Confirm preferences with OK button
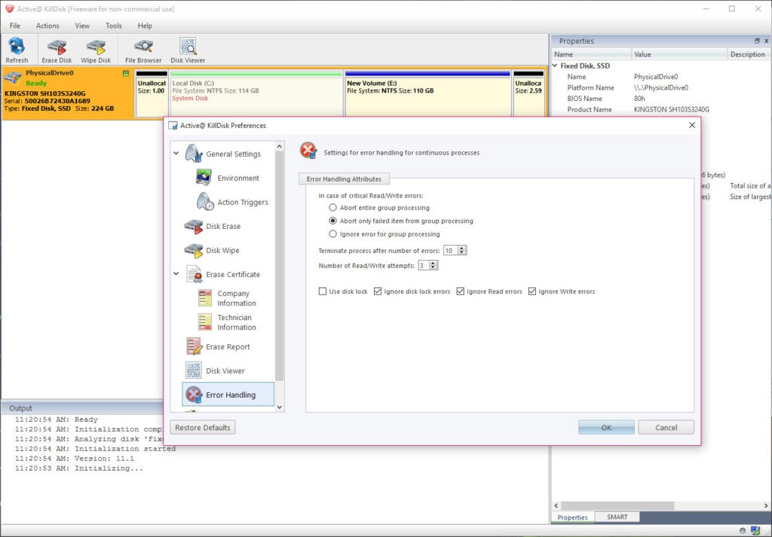This screenshot has width=772, height=537. pos(606,427)
